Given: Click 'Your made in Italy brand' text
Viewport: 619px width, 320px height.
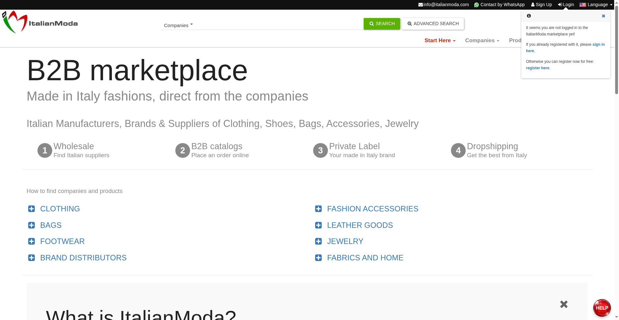Looking at the screenshot, I should tap(362, 155).
